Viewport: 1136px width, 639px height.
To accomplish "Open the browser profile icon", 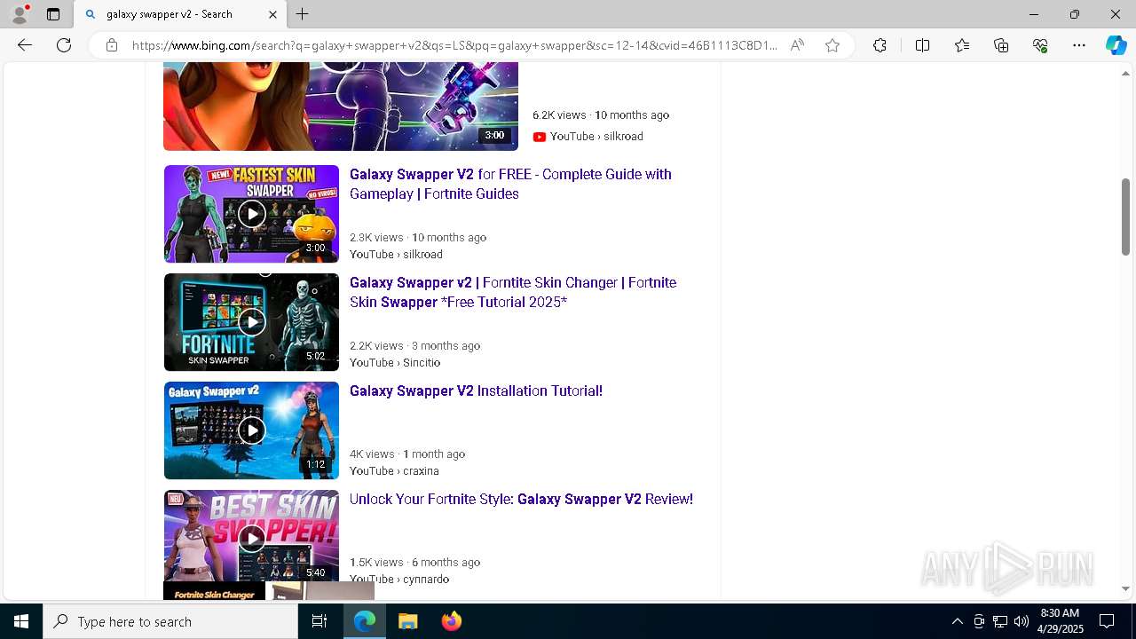I will pos(20,14).
